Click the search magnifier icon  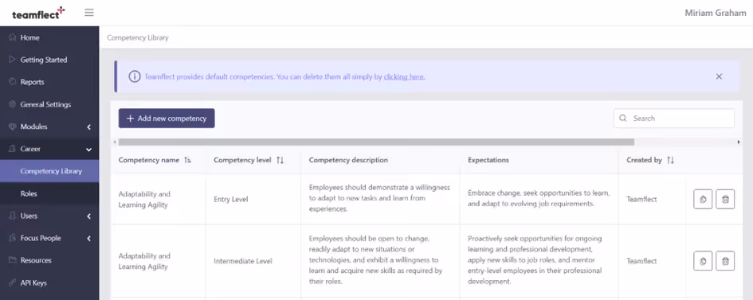tap(623, 119)
